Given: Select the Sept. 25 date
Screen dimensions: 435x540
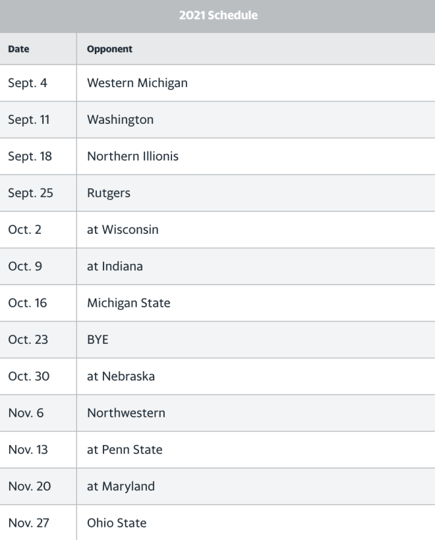Looking at the screenshot, I should [31, 193].
